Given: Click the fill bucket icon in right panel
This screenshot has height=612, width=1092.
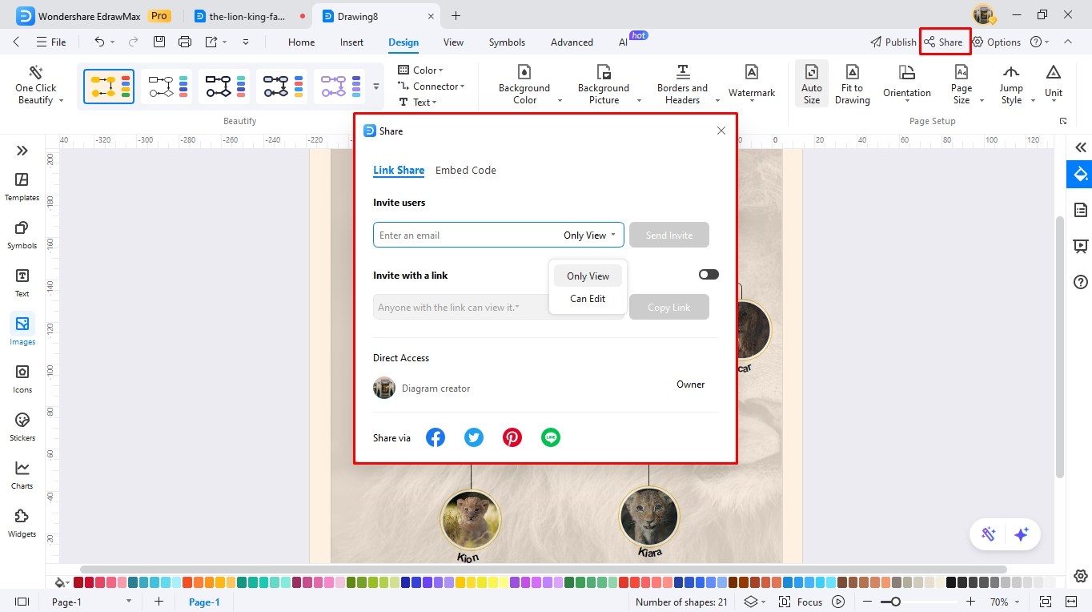Looking at the screenshot, I should click(x=1081, y=174).
